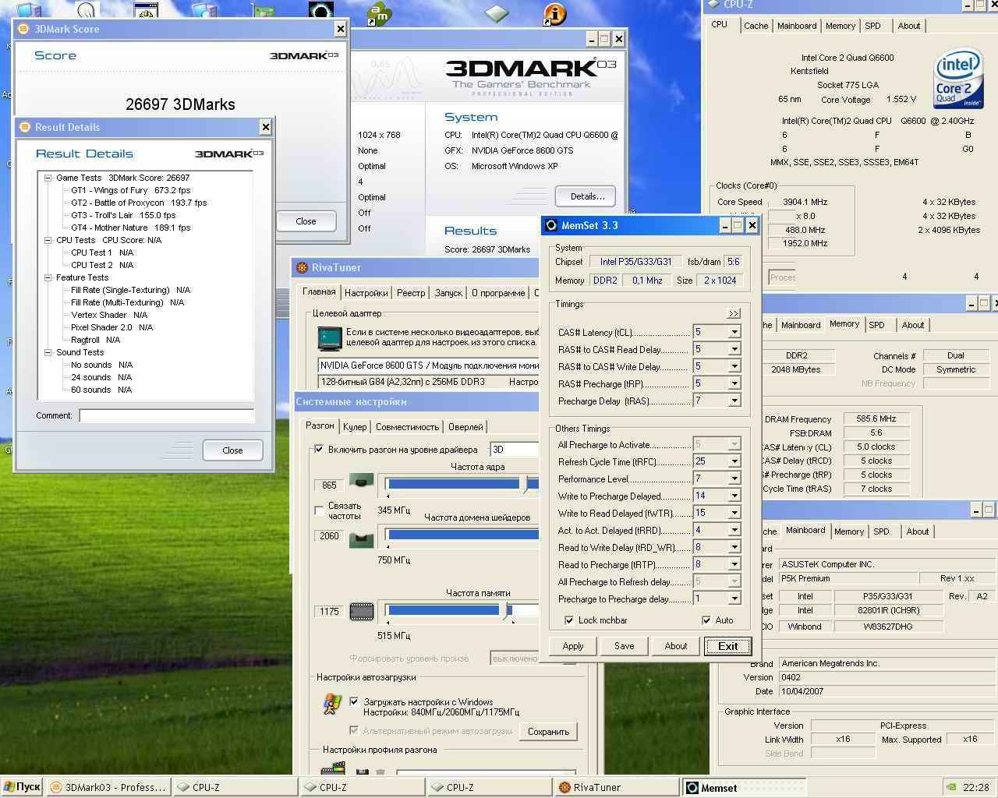The height and width of the screenshot is (798, 998).
Task: Click Close in the 3DMark Score window
Action: click(x=306, y=221)
